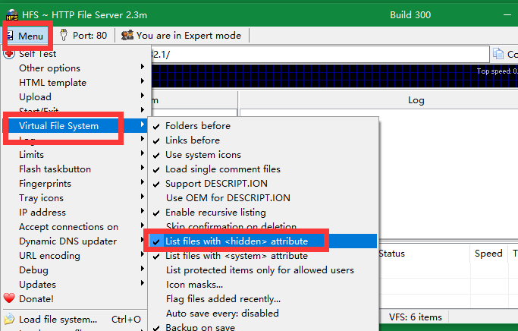Toggle Links before option

(x=263, y=140)
